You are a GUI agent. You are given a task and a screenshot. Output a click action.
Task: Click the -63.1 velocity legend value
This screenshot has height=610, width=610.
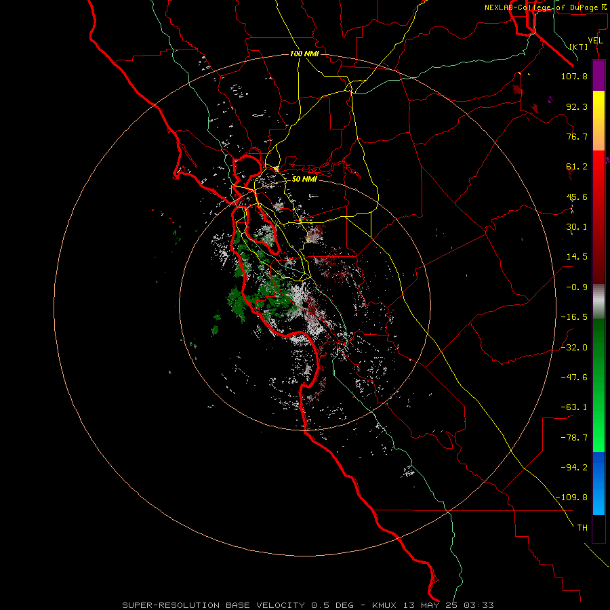coord(574,407)
